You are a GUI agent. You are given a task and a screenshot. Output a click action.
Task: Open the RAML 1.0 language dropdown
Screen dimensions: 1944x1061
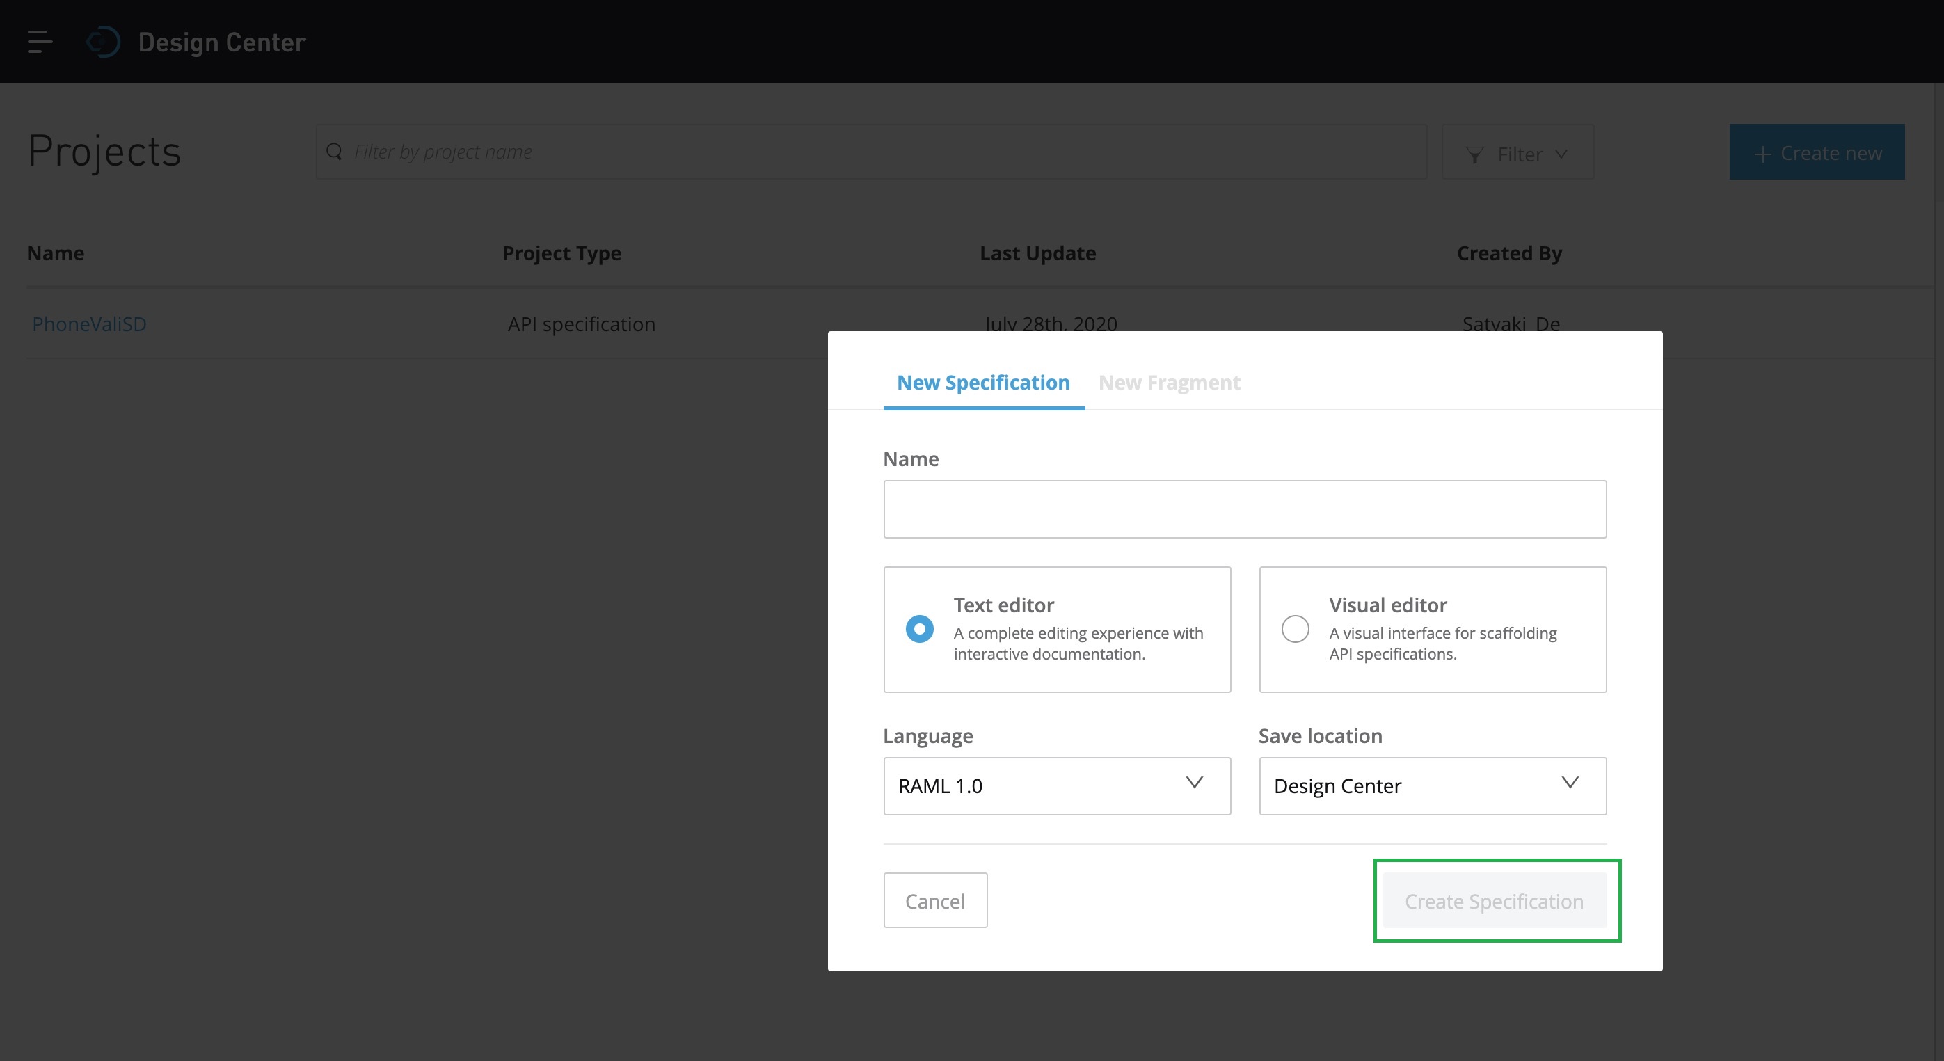click(x=1055, y=785)
